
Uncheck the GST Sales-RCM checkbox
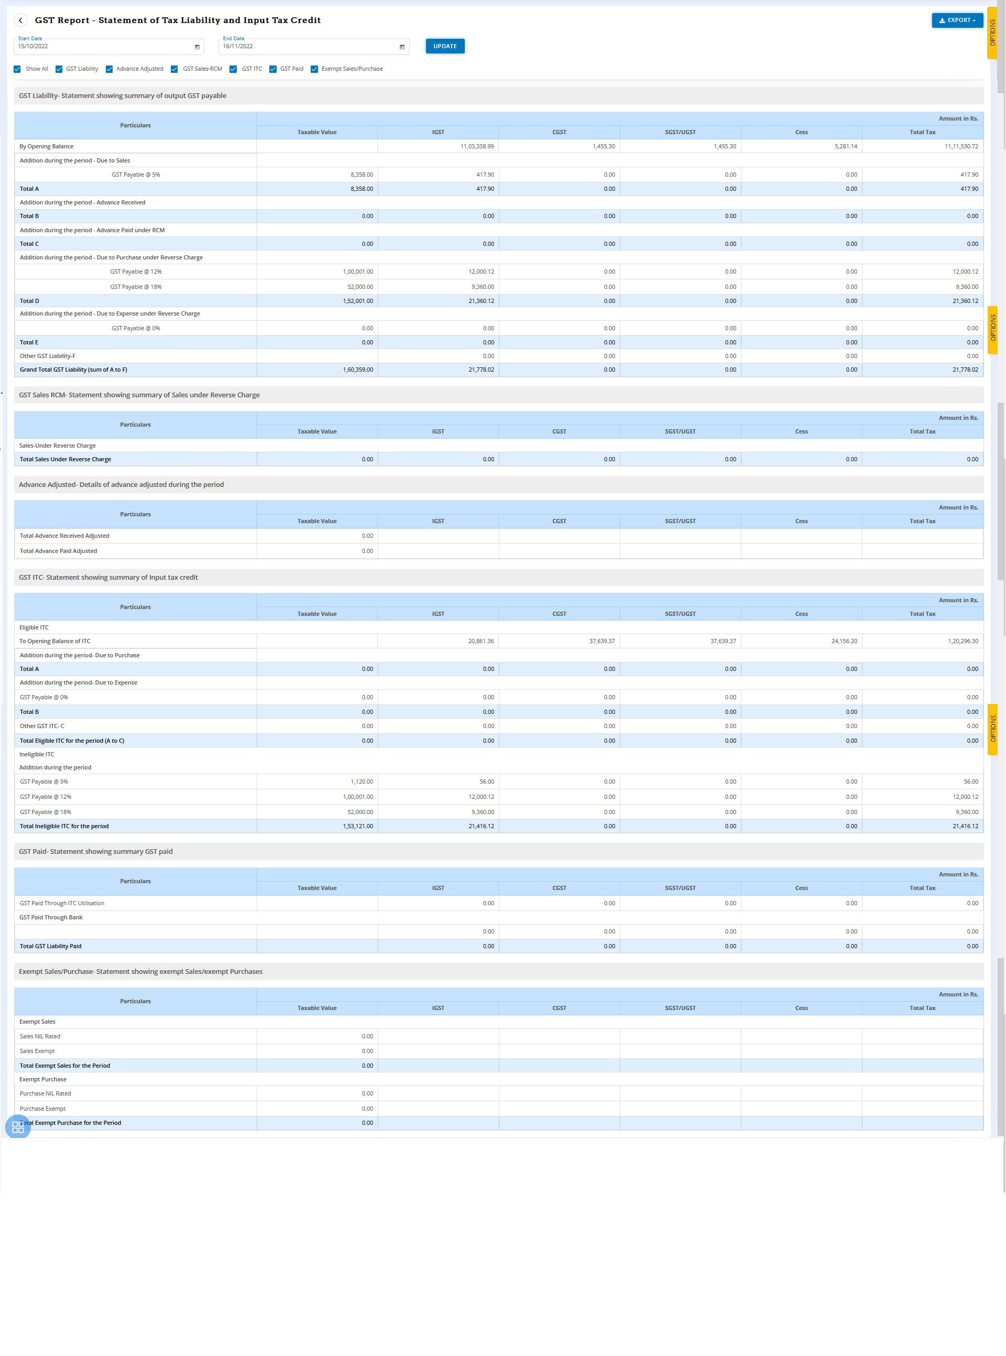point(174,69)
